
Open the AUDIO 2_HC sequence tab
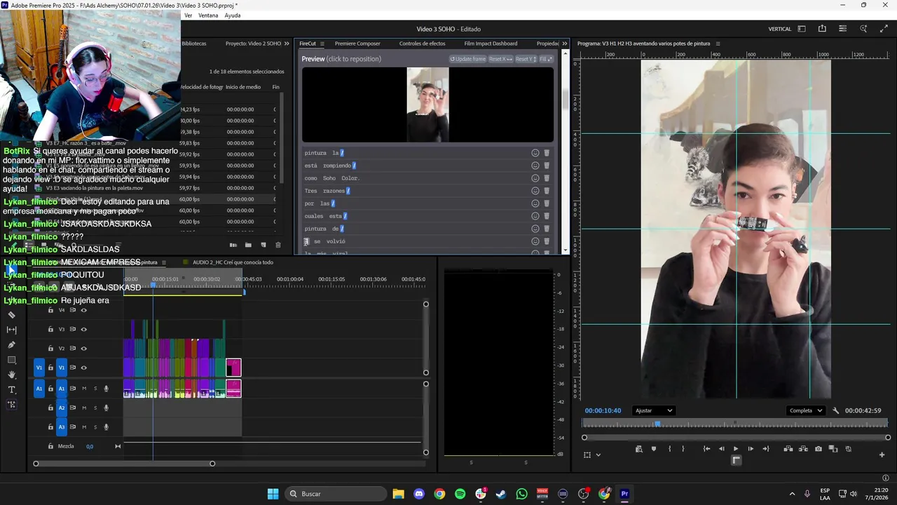click(x=233, y=262)
